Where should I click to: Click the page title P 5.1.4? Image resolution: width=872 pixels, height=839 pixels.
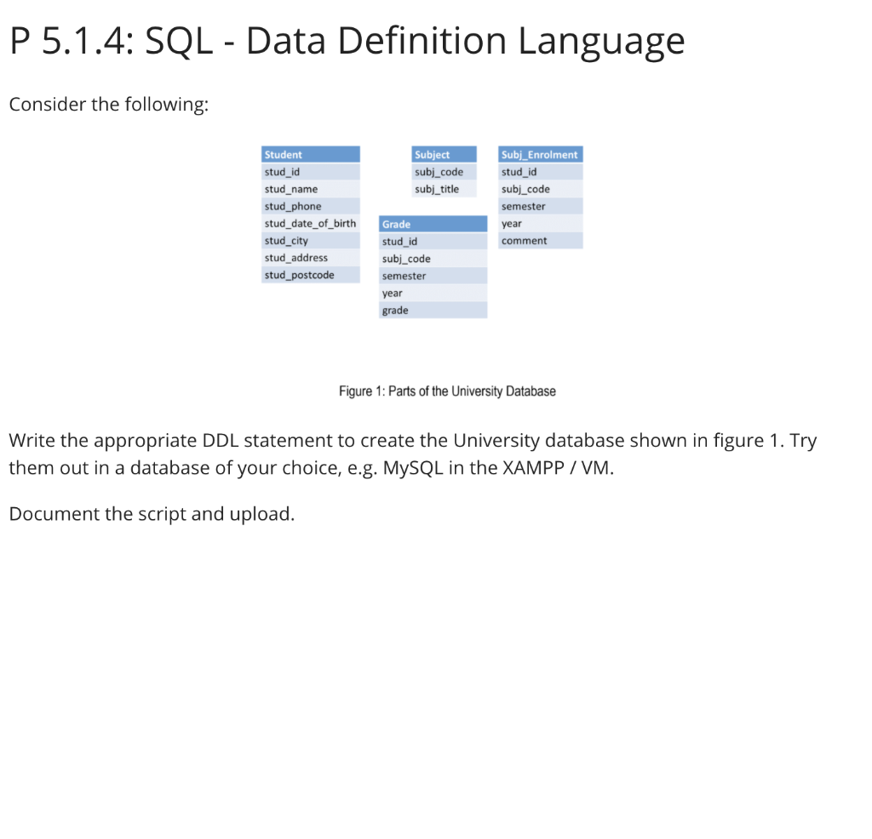click(x=347, y=40)
